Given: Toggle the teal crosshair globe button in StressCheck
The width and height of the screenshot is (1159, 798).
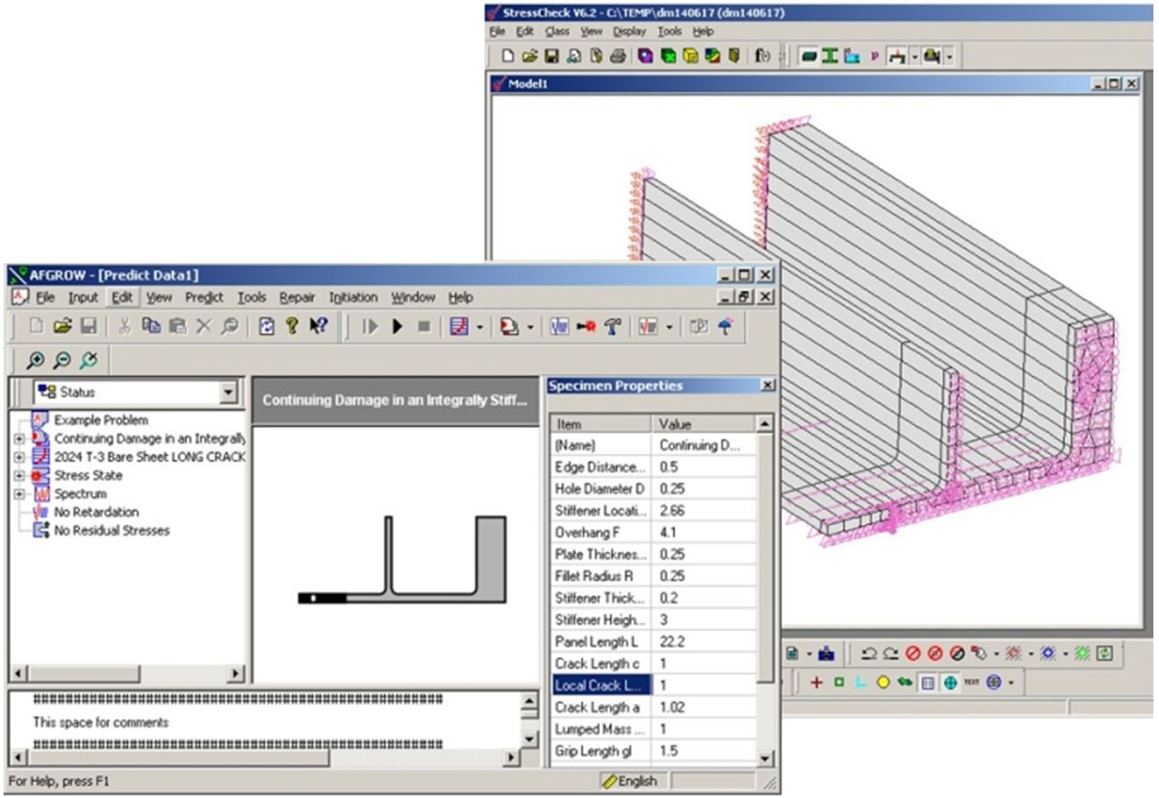Looking at the screenshot, I should [950, 682].
